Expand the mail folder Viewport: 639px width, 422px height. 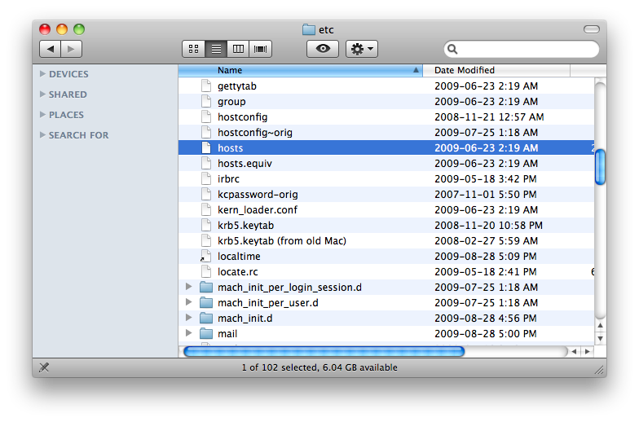tap(188, 333)
